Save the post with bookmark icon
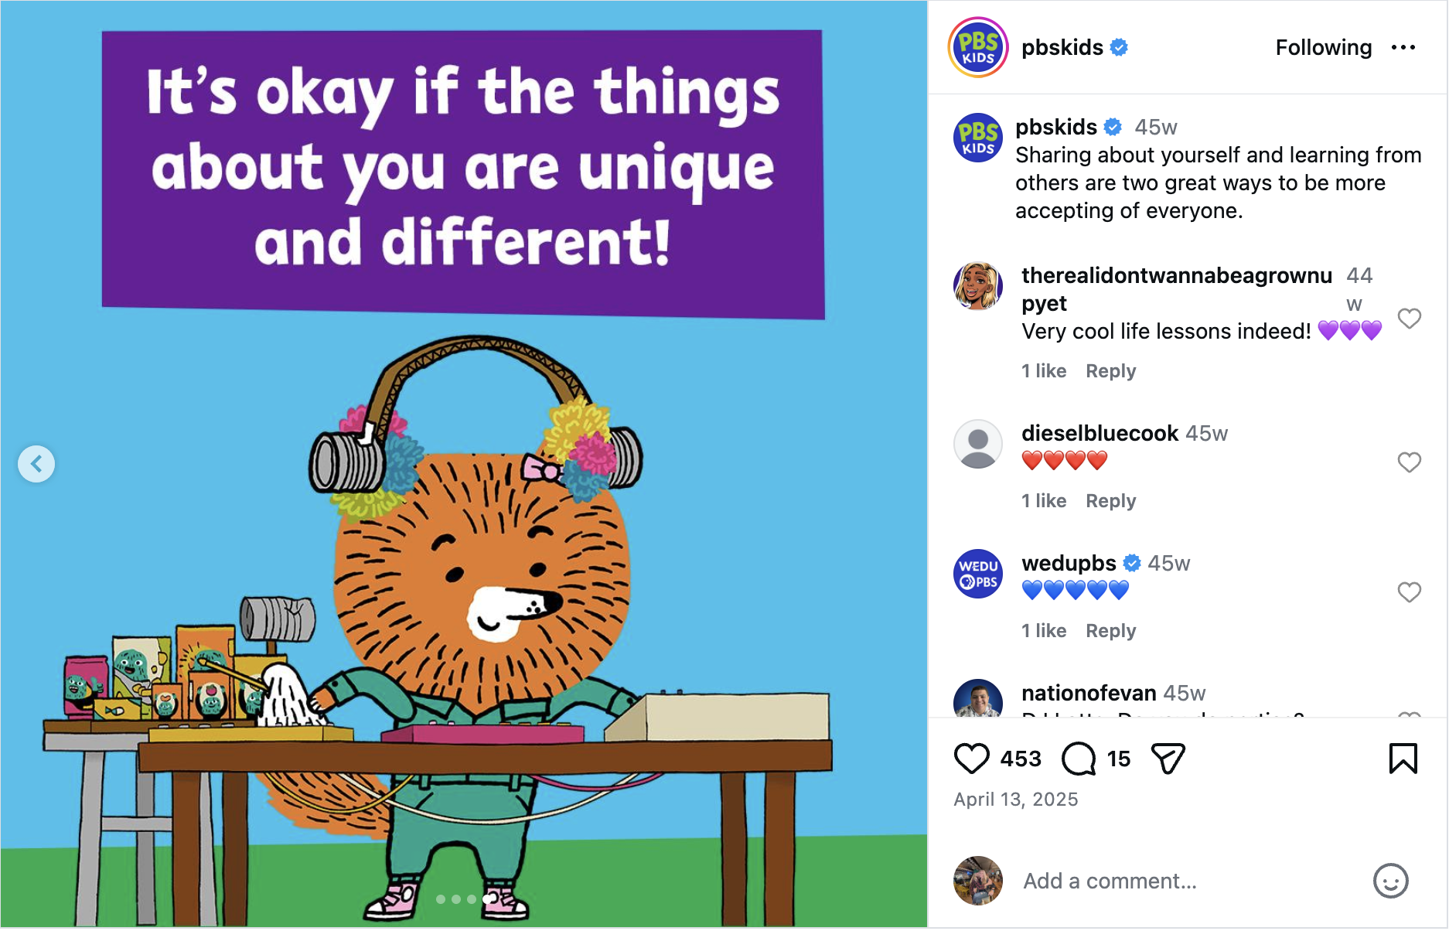Screen dimensions: 1449x931 1403,759
